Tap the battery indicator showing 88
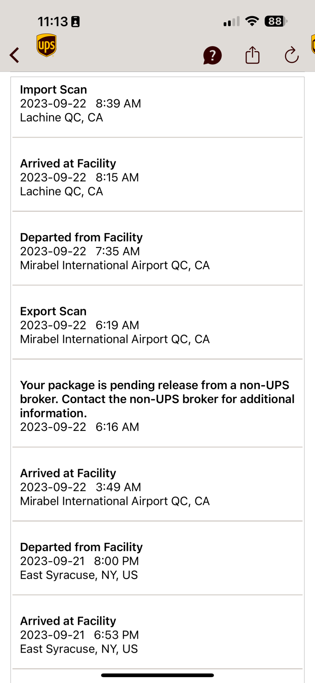 tap(276, 22)
